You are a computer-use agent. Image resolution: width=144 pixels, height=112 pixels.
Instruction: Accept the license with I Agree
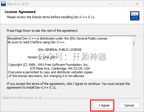pyautogui.click(x=104, y=105)
